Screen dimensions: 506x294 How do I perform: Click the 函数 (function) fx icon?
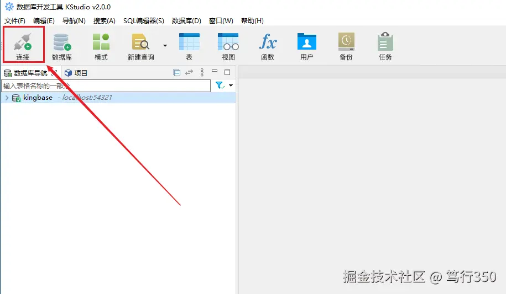[x=268, y=46]
